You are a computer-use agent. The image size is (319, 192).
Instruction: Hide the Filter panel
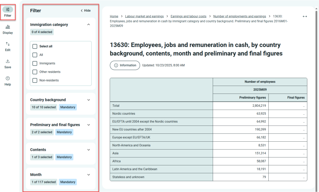(x=85, y=10)
